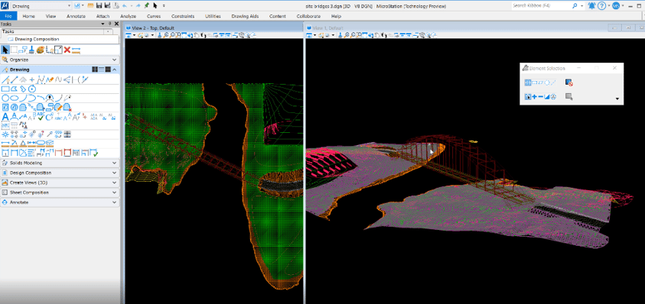The width and height of the screenshot is (645, 304).
Task: Toggle the Disable Handles option in Element Selection
Action: click(x=569, y=82)
